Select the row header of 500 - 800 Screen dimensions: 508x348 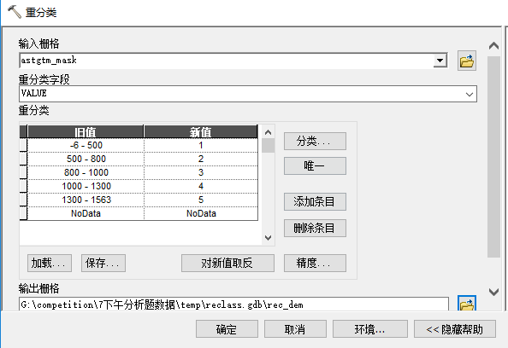(23, 159)
